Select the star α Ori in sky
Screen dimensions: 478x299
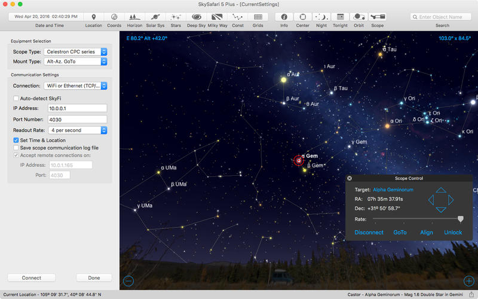click(387, 126)
